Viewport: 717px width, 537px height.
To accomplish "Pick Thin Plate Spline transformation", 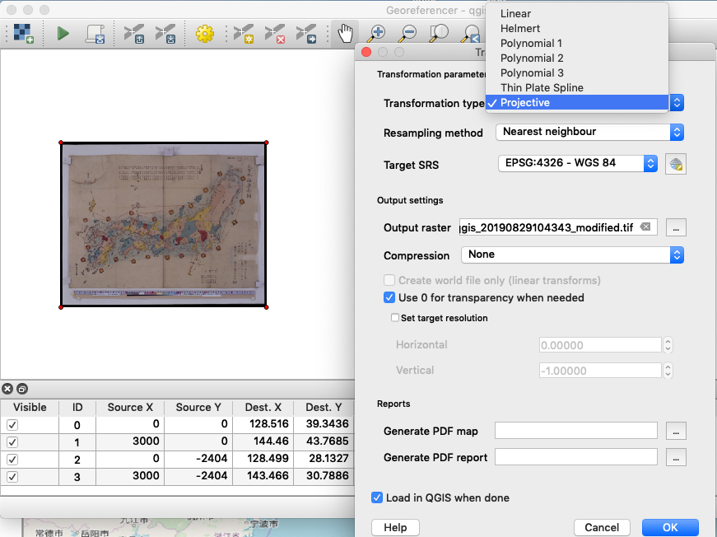I will click(577, 88).
